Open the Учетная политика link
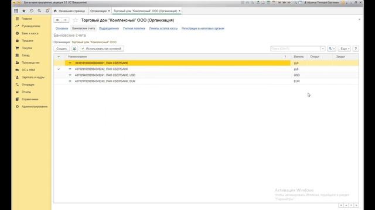The height and width of the screenshot is (210, 375). click(x=134, y=29)
